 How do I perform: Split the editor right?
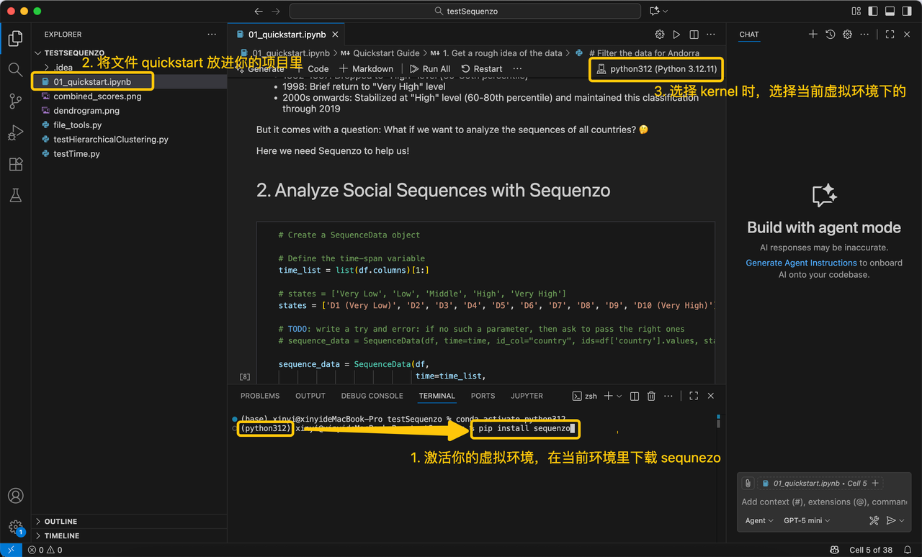pyautogui.click(x=694, y=35)
